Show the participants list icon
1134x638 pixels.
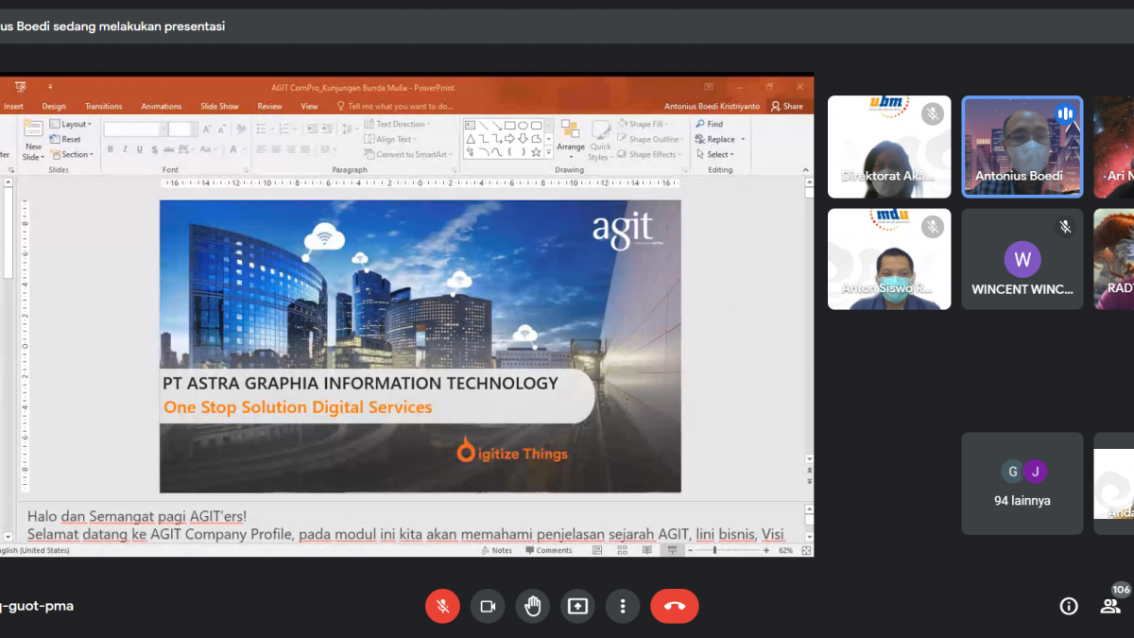[1110, 607]
